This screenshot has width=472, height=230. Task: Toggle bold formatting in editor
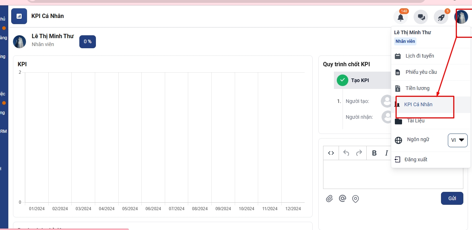pos(374,153)
